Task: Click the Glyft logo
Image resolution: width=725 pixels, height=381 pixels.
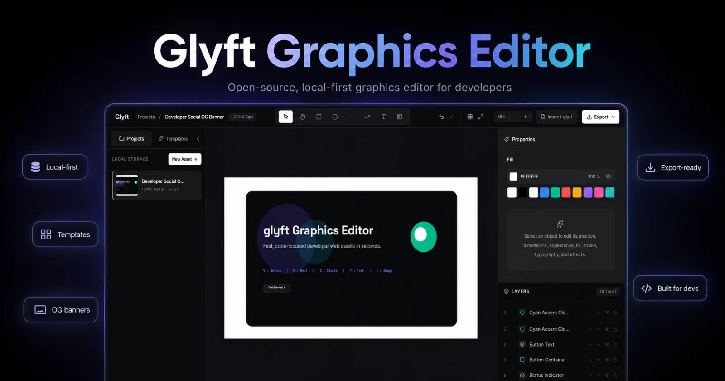Action: coord(122,117)
